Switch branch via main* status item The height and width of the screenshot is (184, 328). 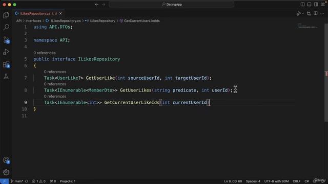coord(16,181)
